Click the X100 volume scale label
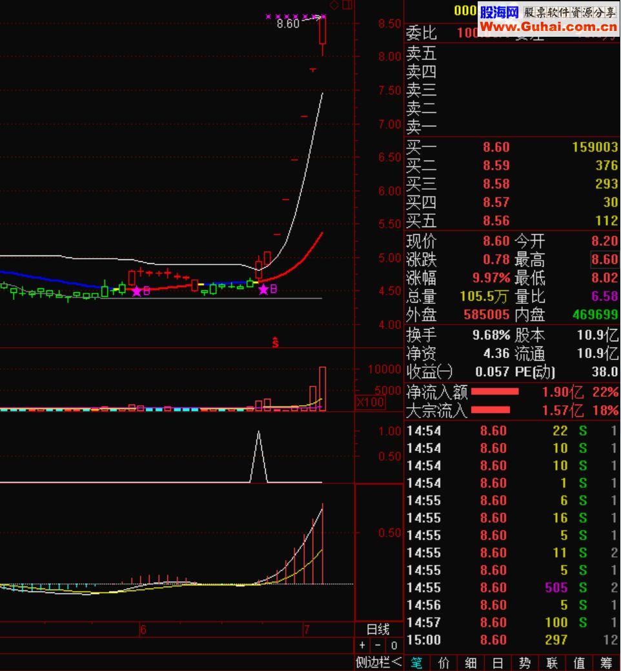The width and height of the screenshot is (621, 671). 370,402
